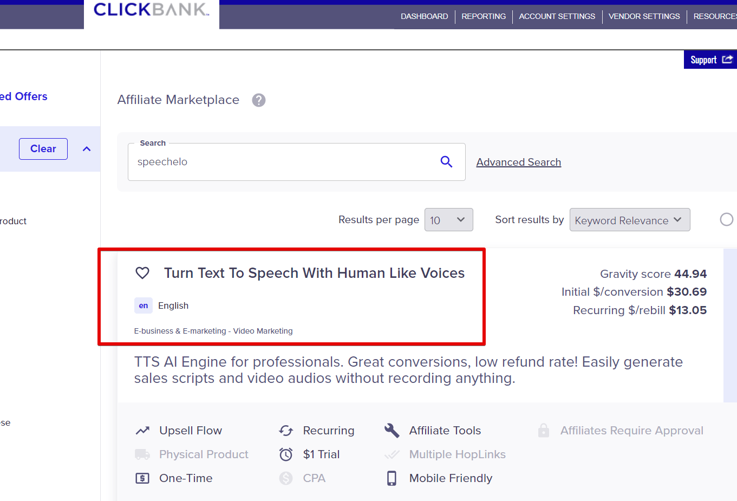Click the Affiliate Marketplace heading

point(178,100)
